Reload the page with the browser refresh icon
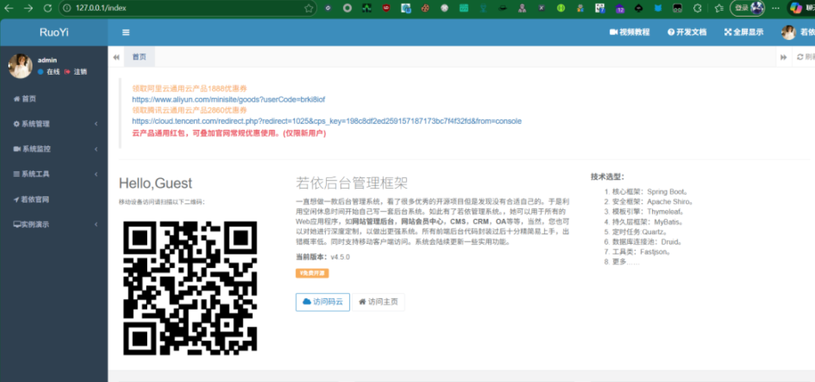Image resolution: width=815 pixels, height=382 pixels. [48, 8]
